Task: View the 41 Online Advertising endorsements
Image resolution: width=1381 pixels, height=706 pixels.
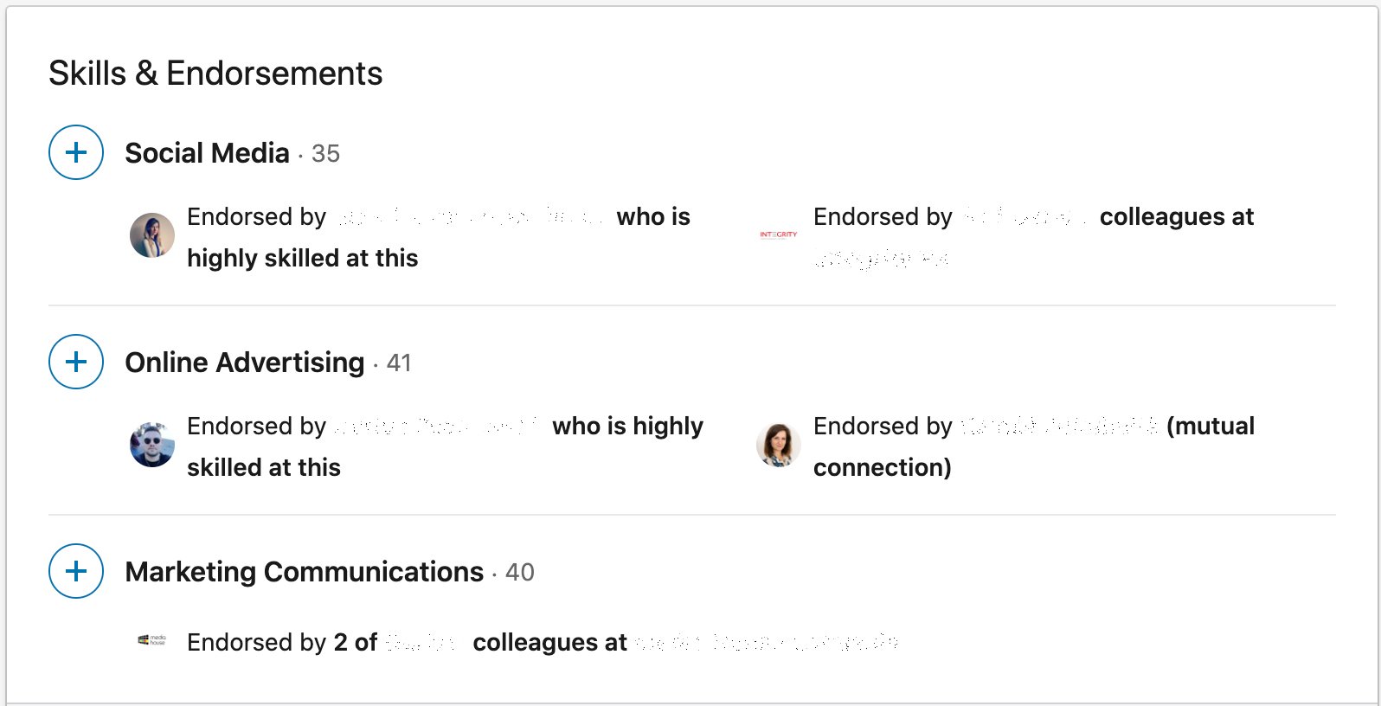Action: point(399,363)
